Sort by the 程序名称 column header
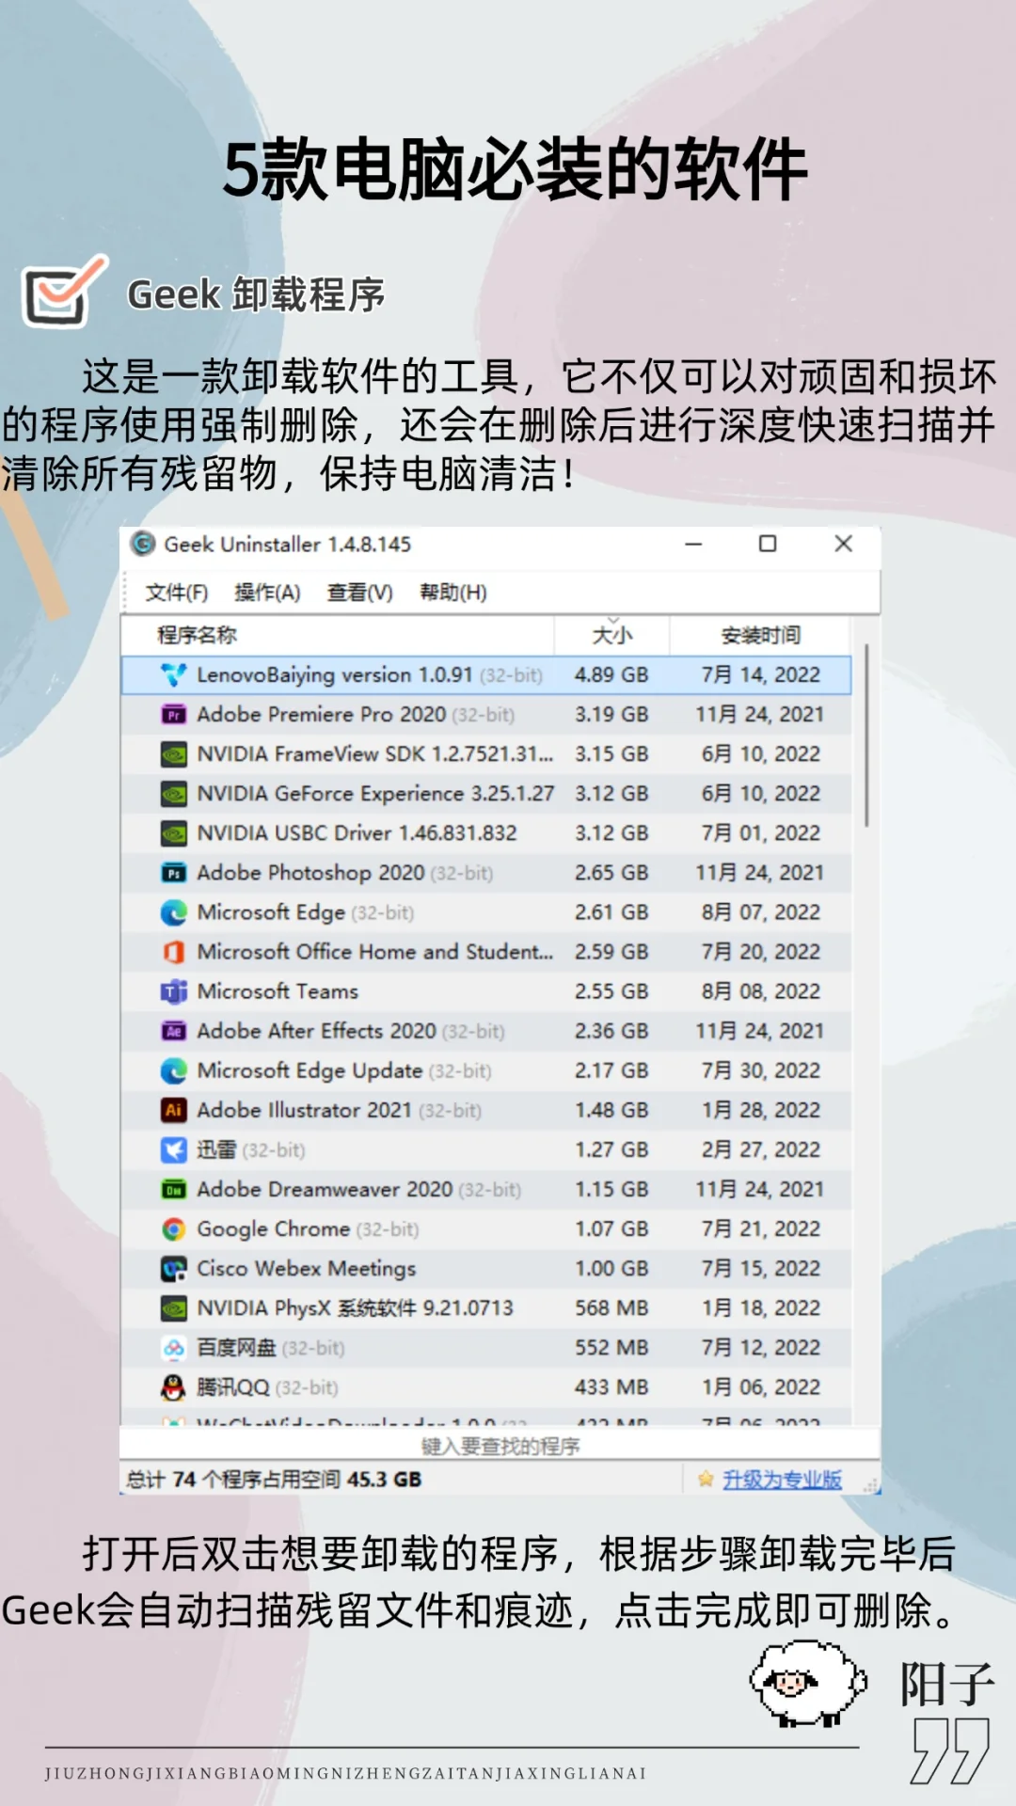Image resolution: width=1016 pixels, height=1806 pixels. pos(338,635)
